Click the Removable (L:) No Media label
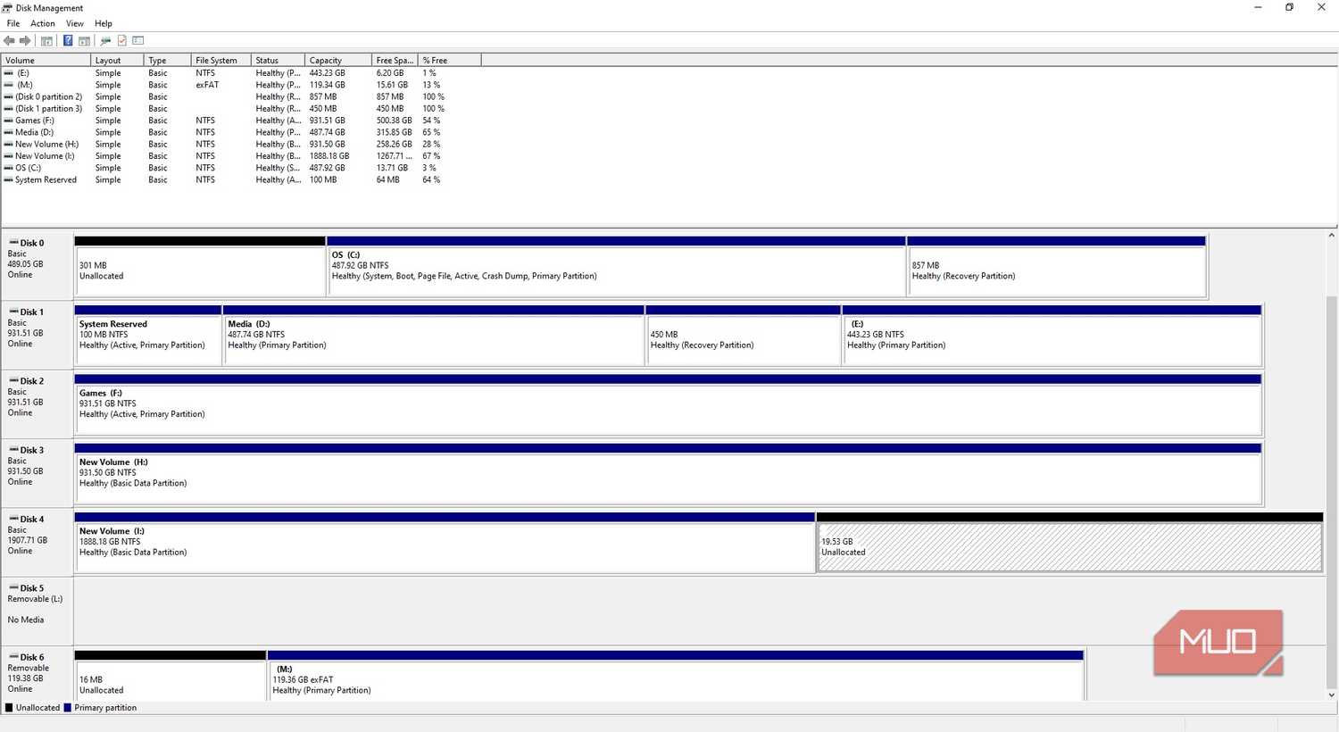The image size is (1339, 732). click(x=35, y=609)
